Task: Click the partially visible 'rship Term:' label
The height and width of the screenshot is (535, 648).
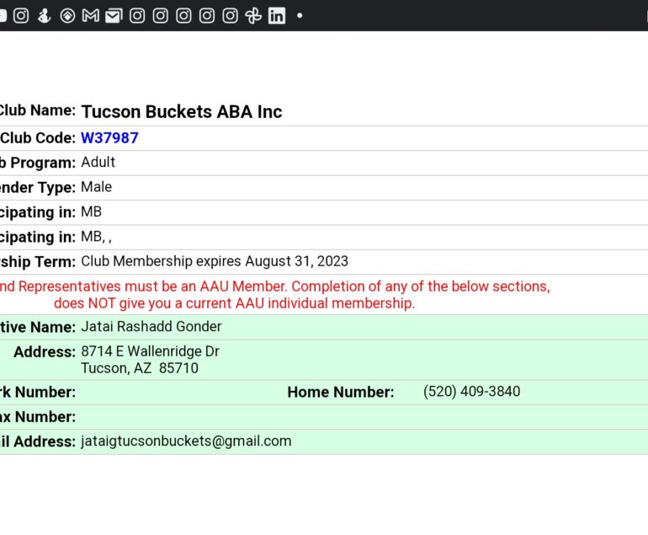Action: 38,262
